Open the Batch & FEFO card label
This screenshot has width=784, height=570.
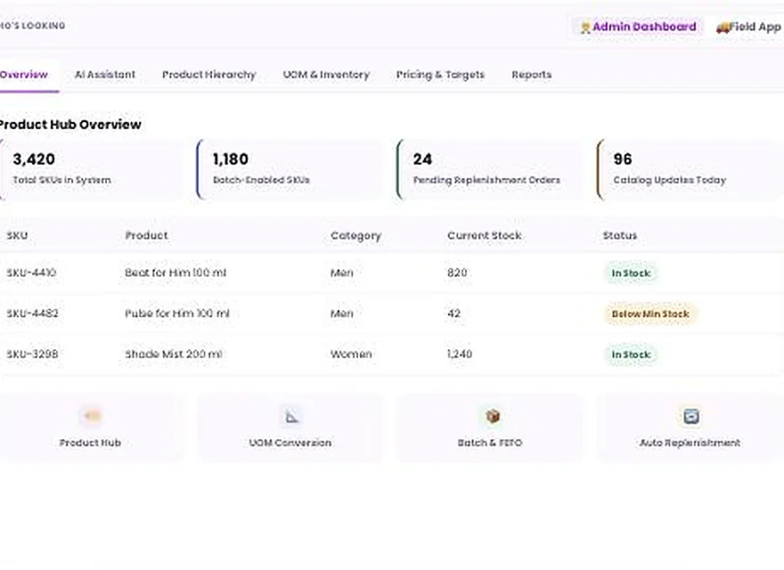490,443
